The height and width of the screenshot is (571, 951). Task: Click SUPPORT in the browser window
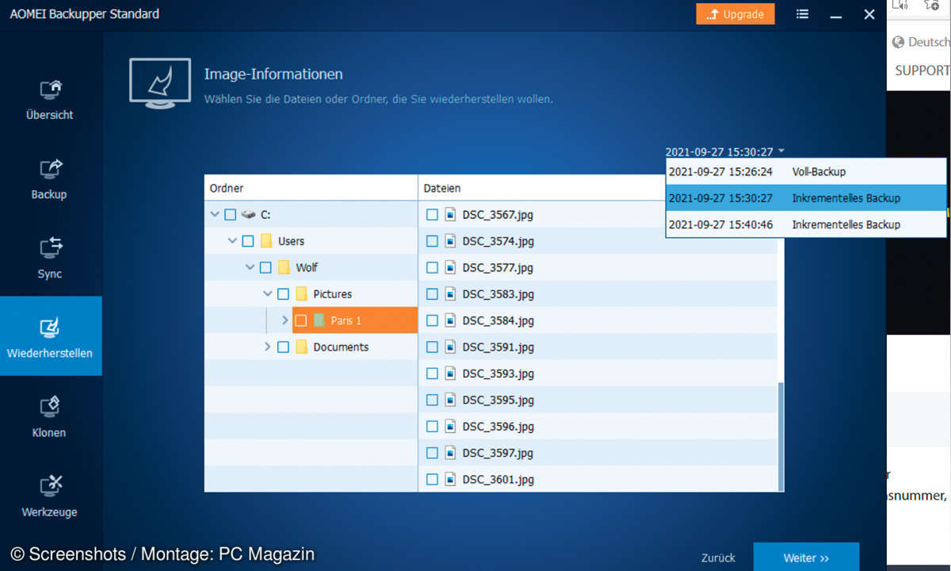(x=922, y=70)
